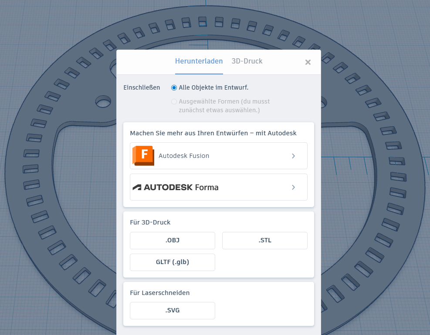
Task: Click the 'Forma' product name text
Action: pyautogui.click(x=207, y=188)
